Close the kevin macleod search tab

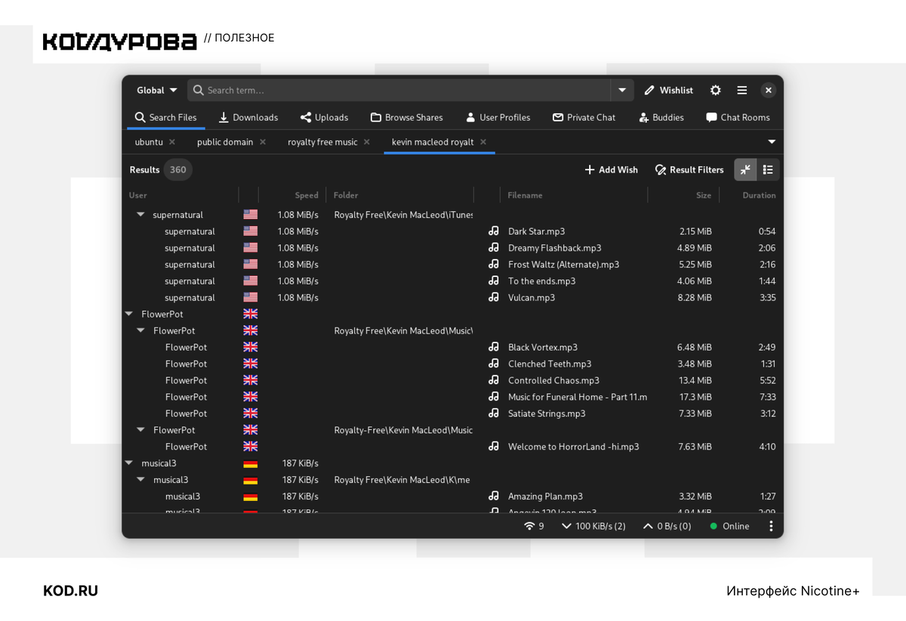coord(483,142)
